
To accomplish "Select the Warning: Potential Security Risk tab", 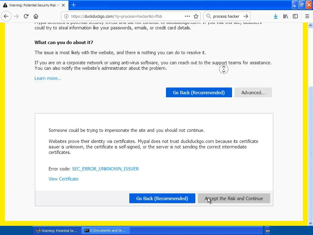I will [x=34, y=5].
